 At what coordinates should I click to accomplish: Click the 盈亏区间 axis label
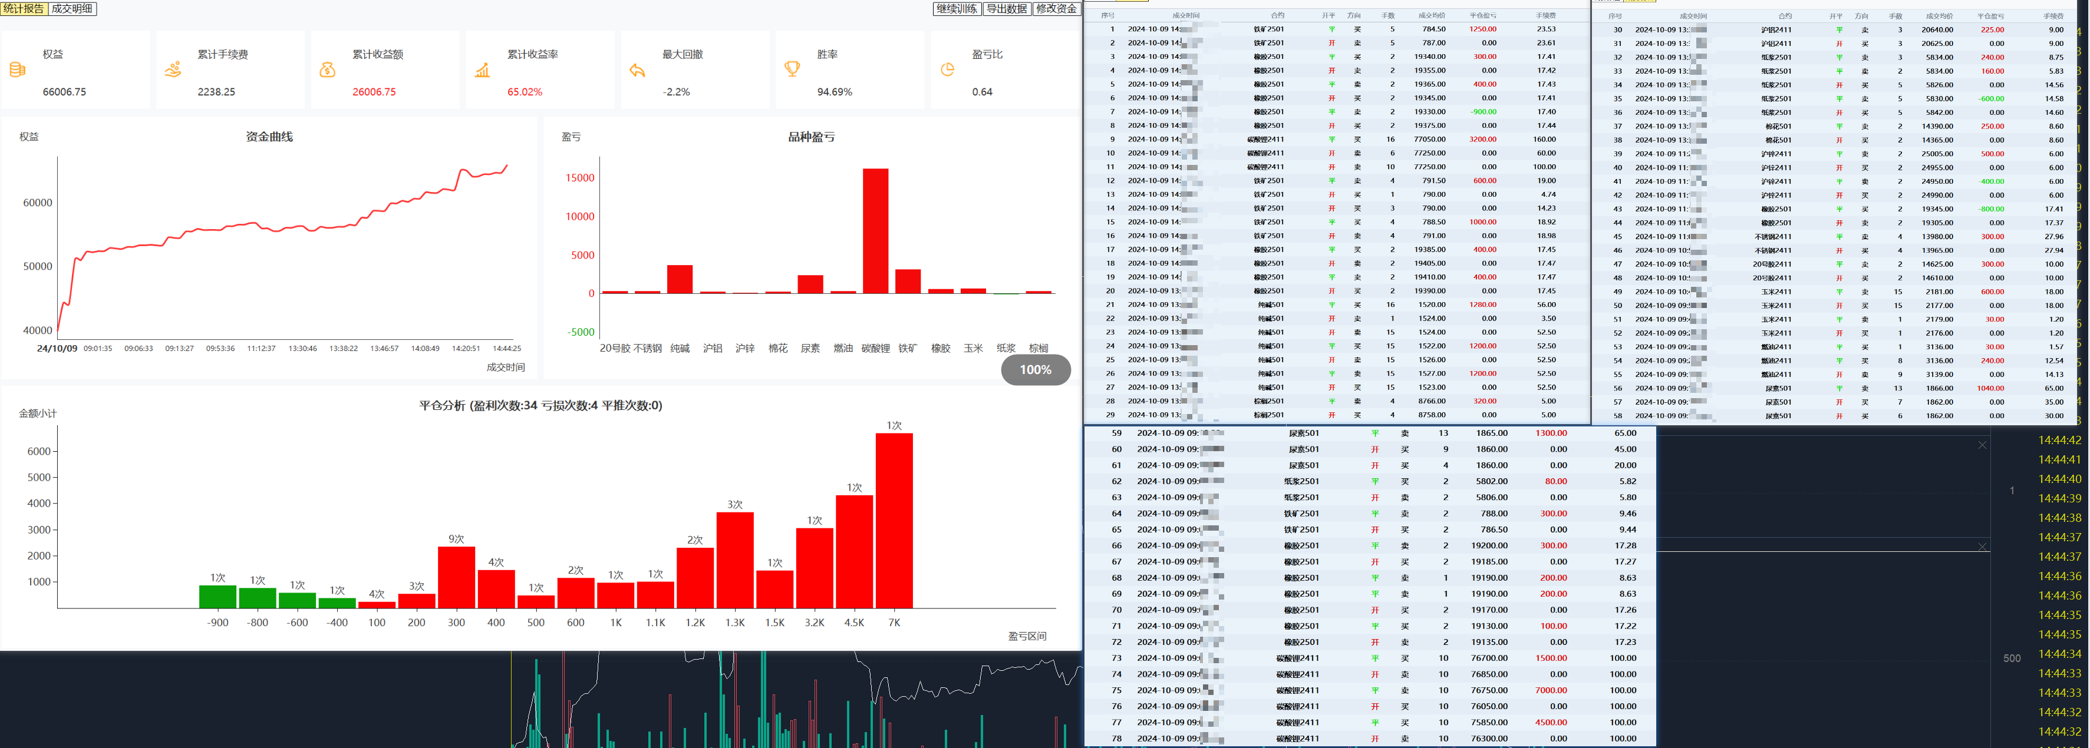tap(1027, 636)
